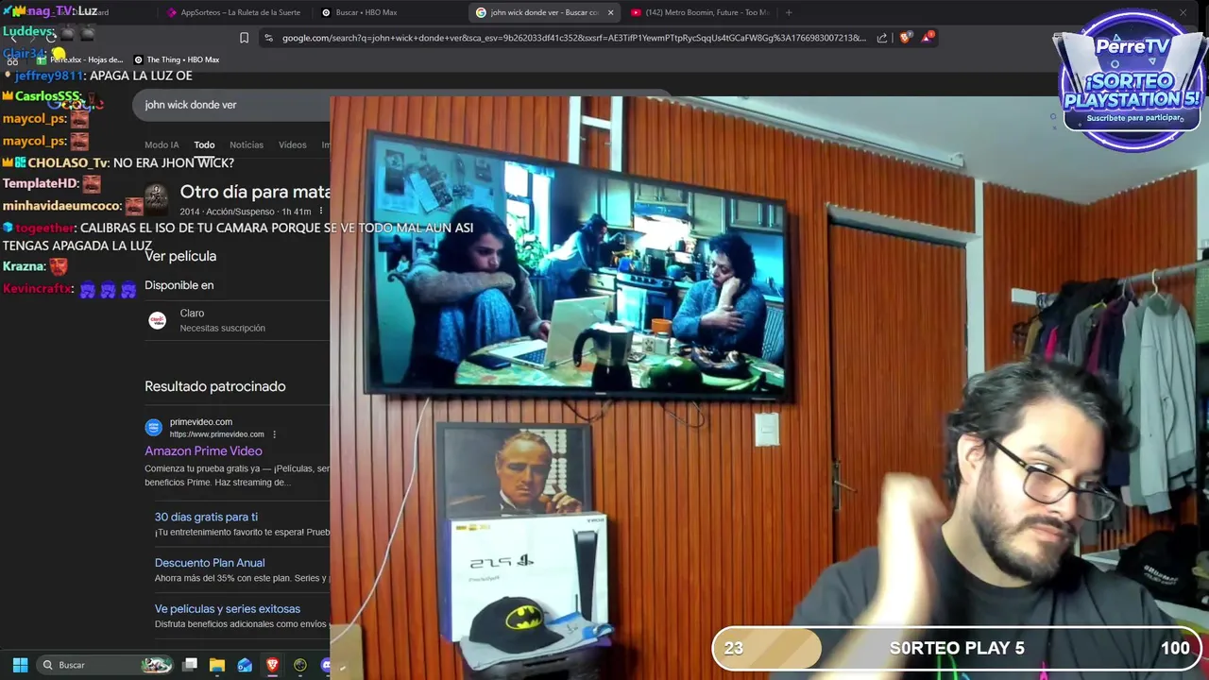Click the primevideo.com favicon icon
Screen dimensions: 1209x680
pos(153,428)
